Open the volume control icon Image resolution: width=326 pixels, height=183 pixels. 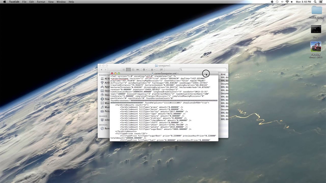coord(292,2)
